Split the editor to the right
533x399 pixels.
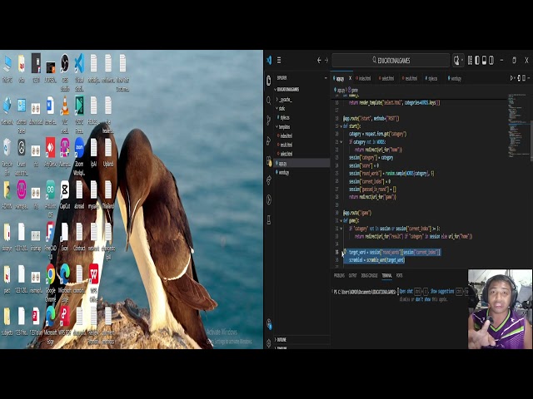coord(524,78)
